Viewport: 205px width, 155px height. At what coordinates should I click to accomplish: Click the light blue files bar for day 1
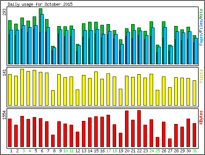coord(12,47)
